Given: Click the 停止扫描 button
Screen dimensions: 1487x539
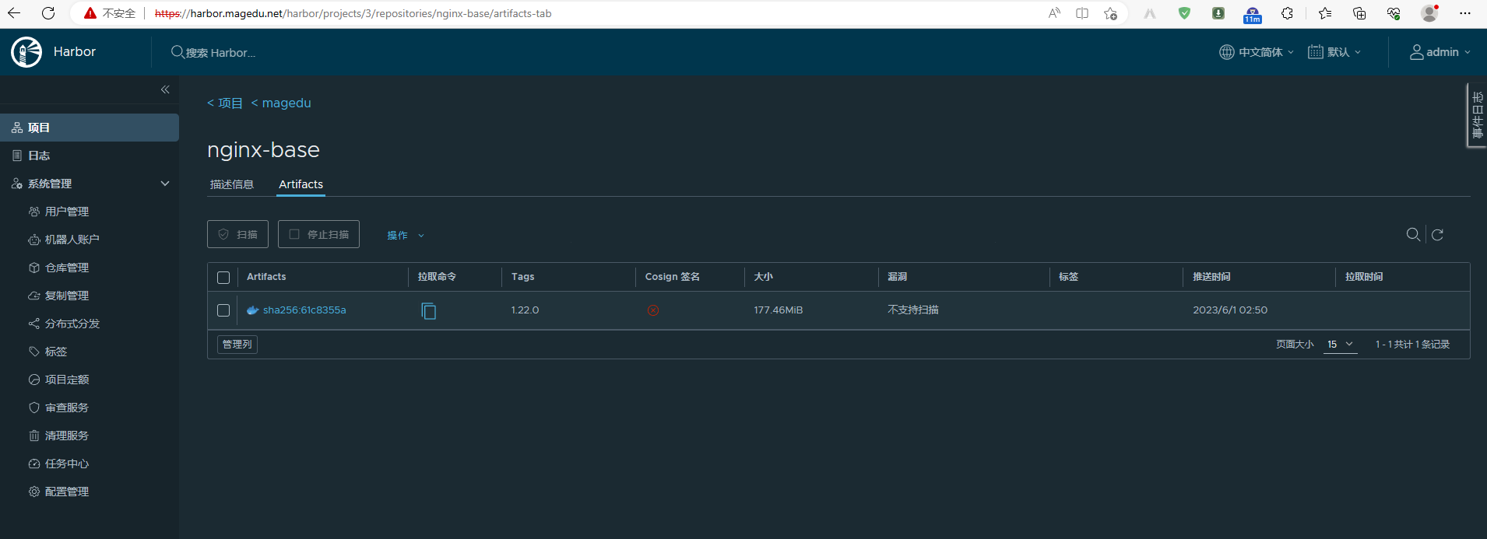Looking at the screenshot, I should click(318, 234).
